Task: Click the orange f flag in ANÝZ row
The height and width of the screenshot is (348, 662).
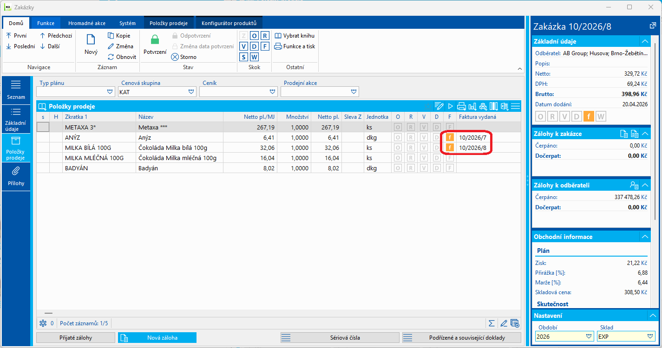Action: [x=450, y=137]
